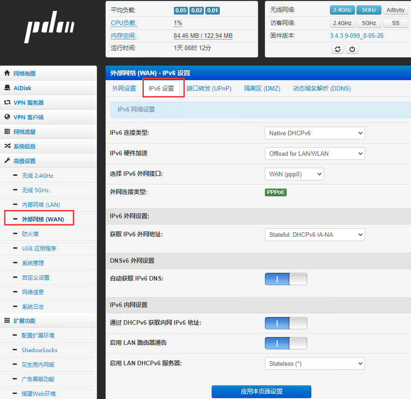Open 系统日志 page
Viewport: 411px width, 399px height.
click(x=33, y=307)
